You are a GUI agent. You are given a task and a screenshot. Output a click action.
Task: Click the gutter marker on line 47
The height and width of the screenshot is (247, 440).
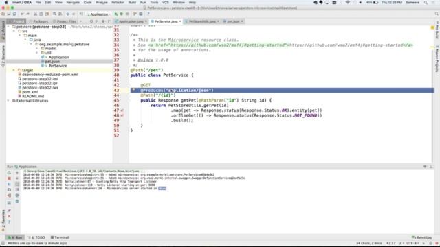coord(122,110)
